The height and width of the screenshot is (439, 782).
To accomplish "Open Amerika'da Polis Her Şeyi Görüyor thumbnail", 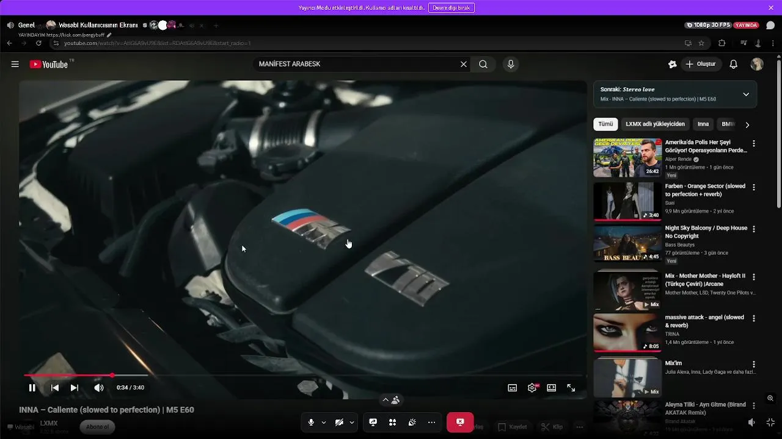I will coord(627,157).
